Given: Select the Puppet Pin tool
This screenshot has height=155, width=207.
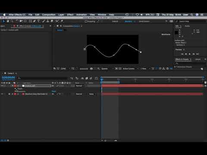Looking at the screenshot, I should pos(62,21).
